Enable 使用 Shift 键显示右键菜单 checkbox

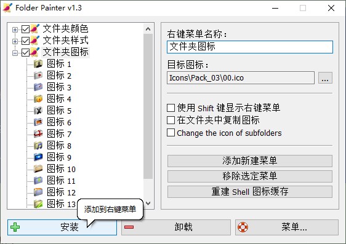pyautogui.click(x=171, y=108)
